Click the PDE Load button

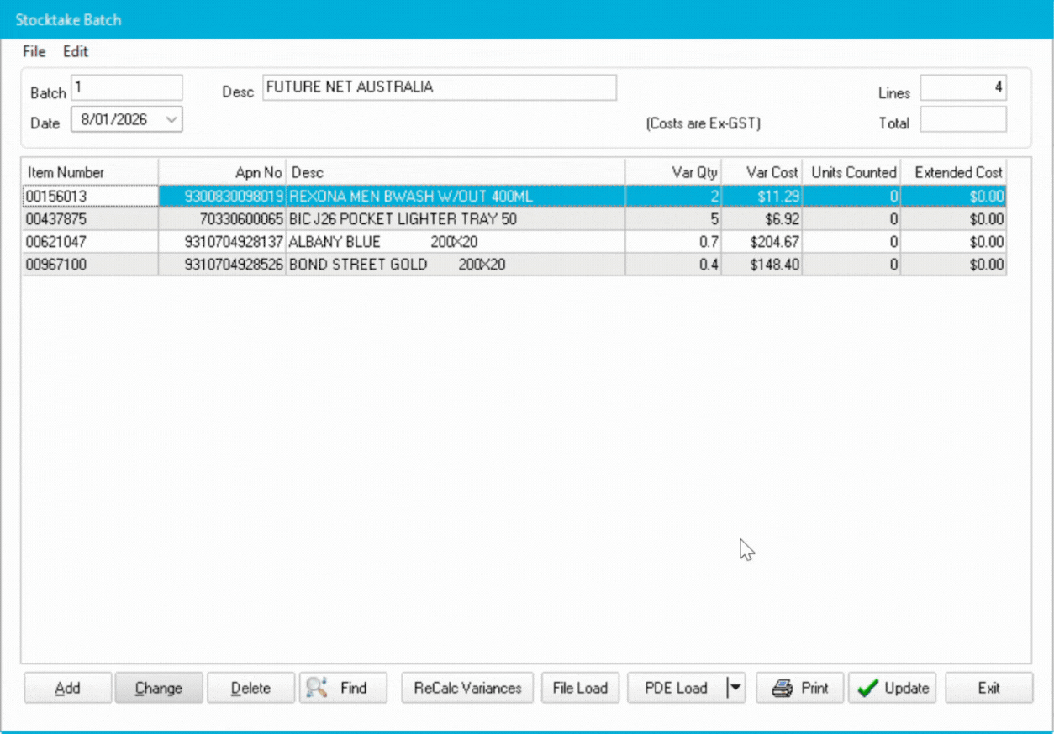(x=676, y=688)
